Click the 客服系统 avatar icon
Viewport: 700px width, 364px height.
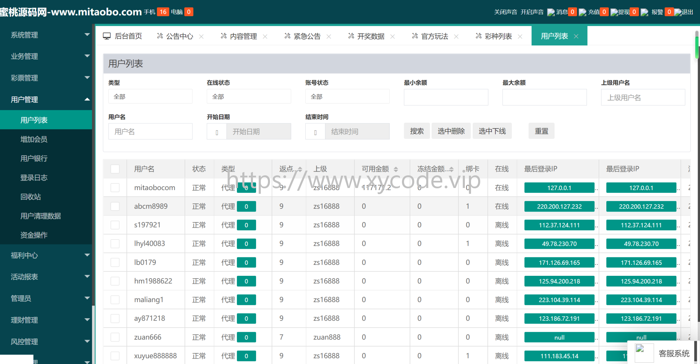[644, 353]
